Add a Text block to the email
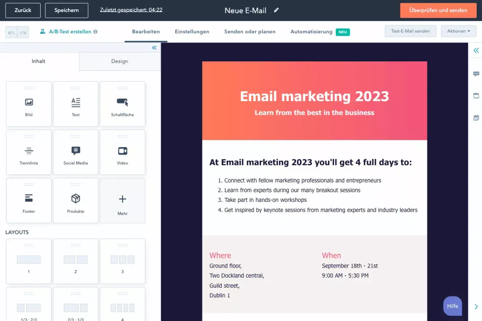The image size is (482, 321). click(76, 104)
